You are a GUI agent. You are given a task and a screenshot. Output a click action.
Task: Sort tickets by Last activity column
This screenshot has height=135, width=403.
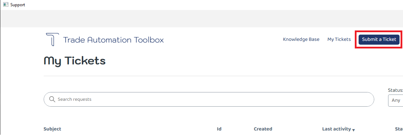336,129
